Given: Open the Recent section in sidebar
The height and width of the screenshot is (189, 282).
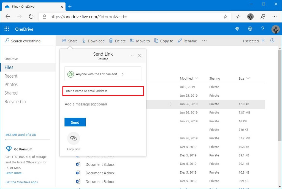Looking at the screenshot, I should (11, 76).
